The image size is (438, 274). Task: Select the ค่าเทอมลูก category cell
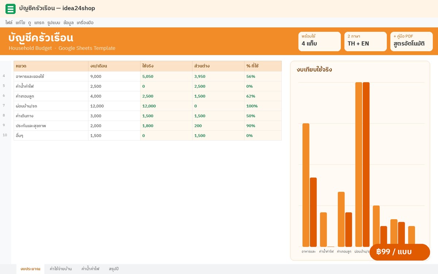tap(51, 96)
